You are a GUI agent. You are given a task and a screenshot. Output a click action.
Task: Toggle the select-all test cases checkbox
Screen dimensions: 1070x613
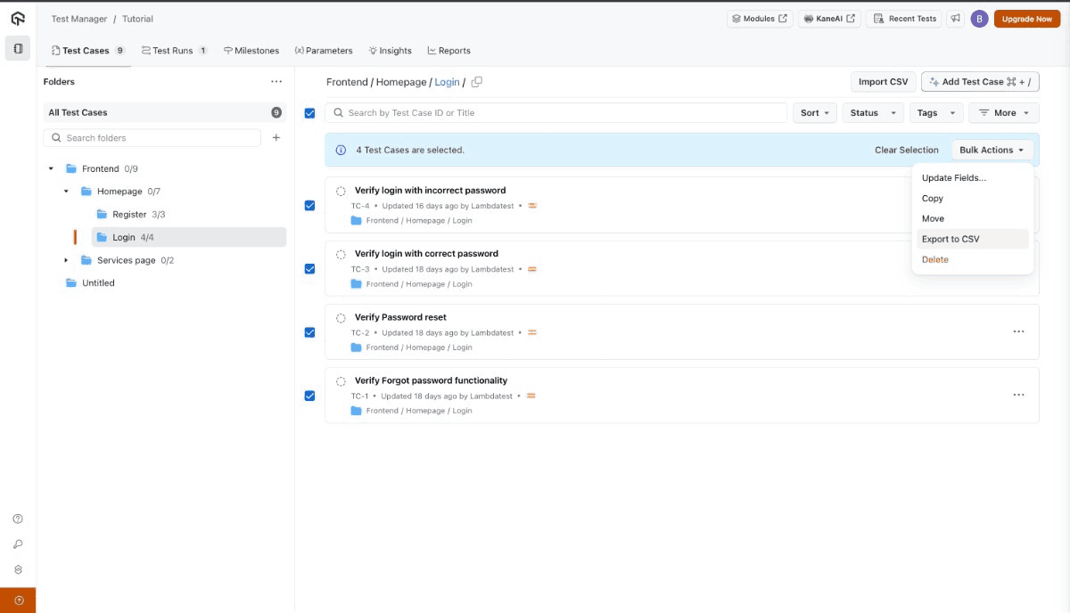[x=309, y=113]
